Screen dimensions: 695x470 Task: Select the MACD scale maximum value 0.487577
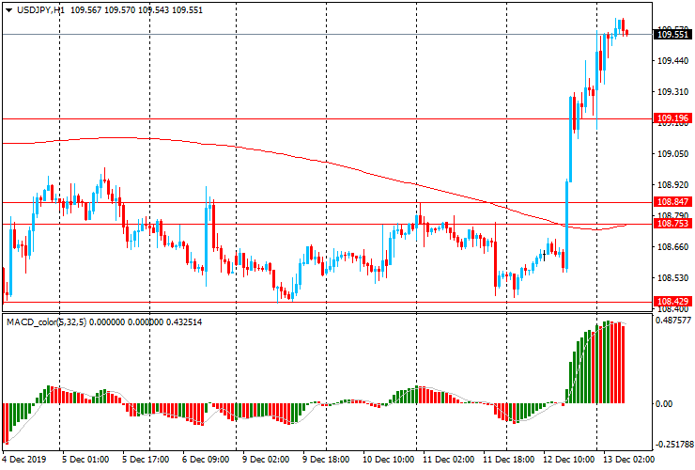coord(673,320)
